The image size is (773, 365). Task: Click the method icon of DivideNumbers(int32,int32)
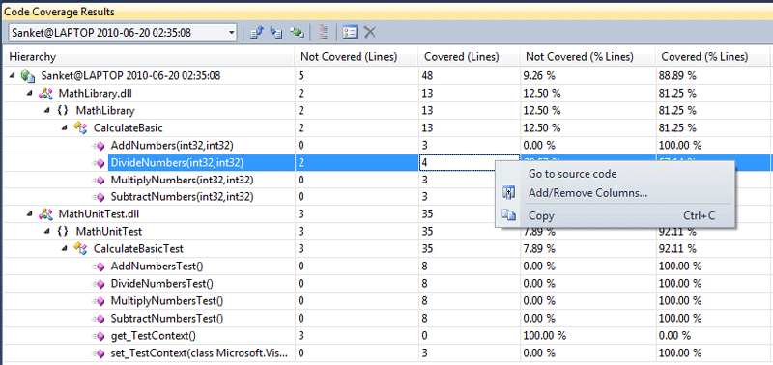point(99,162)
